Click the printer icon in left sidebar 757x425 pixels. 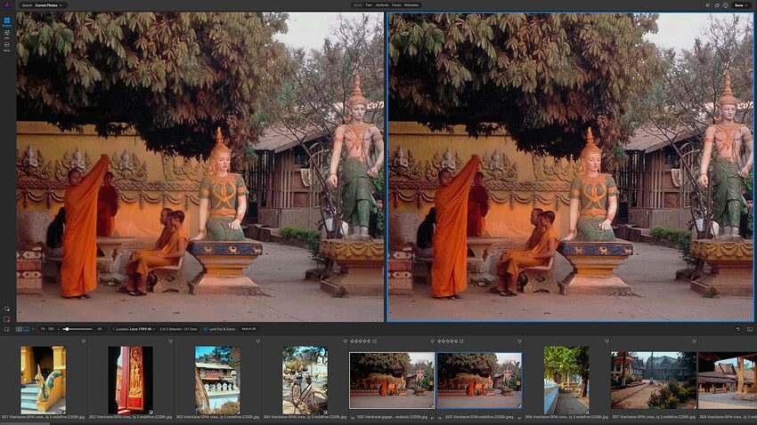[x=6, y=46]
